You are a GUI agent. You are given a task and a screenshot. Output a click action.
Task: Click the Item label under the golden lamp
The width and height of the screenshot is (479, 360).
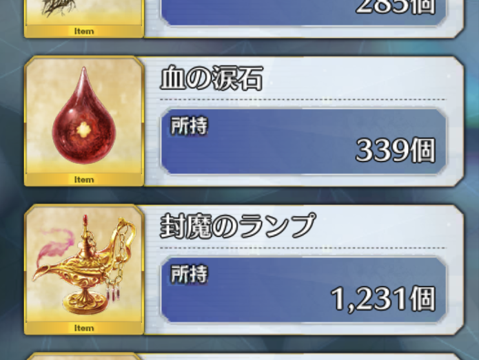[x=83, y=328]
